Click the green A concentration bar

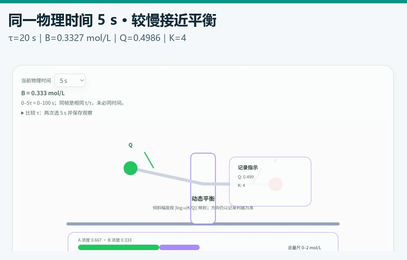point(118,248)
